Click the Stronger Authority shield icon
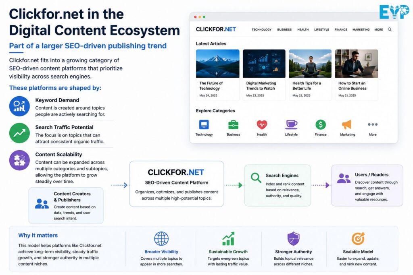The height and width of the screenshot is (275, 413). point(294,238)
